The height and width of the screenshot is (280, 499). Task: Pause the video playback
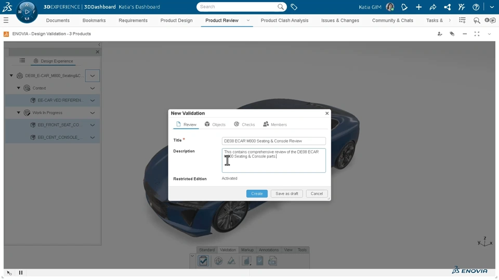tap(21, 273)
